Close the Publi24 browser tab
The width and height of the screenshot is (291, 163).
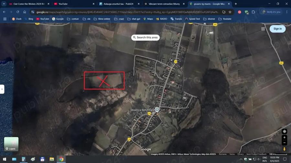coord(139,4)
